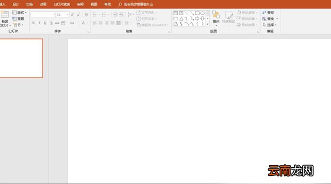Open the text direction (文字方向) dropdown

147,13
